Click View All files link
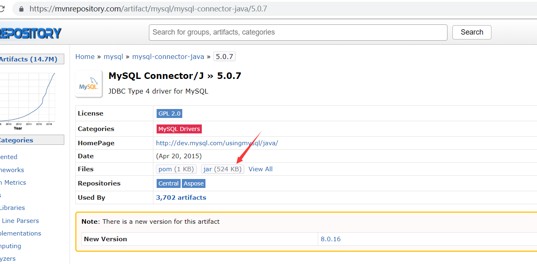This screenshot has width=537, height=264. tap(260, 169)
